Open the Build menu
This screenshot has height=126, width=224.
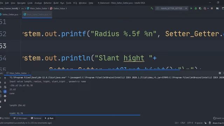point(56,3)
